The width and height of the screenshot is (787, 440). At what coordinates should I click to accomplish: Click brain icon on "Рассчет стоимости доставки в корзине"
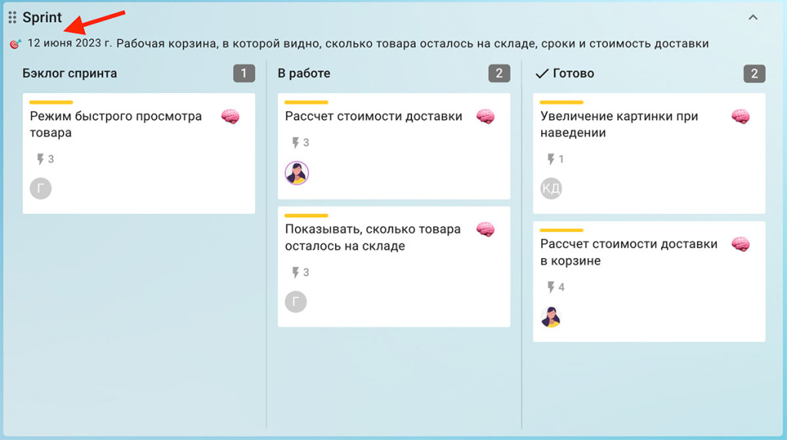pyautogui.click(x=740, y=244)
